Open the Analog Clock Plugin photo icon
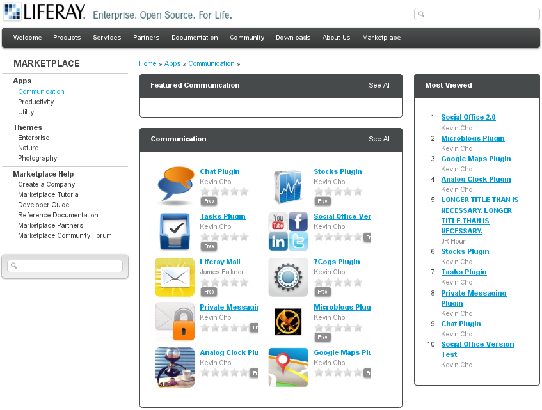The width and height of the screenshot is (542, 410). 175,368
